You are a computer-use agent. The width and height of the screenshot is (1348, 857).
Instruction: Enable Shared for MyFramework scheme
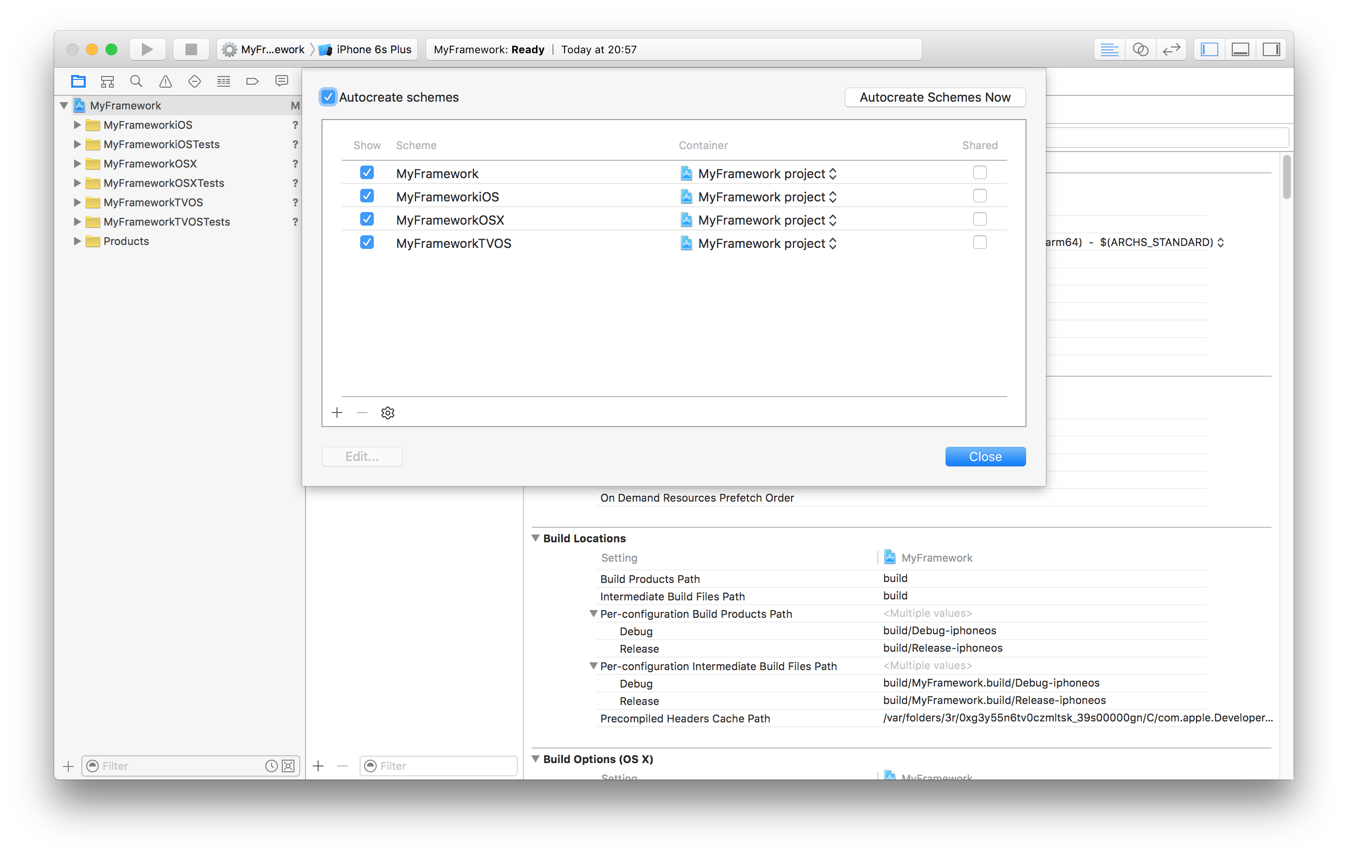tap(980, 172)
